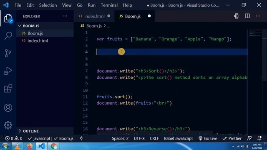267x150 pixels.
Task: Click line number 11 in the gutter
Action: (x=85, y=97)
